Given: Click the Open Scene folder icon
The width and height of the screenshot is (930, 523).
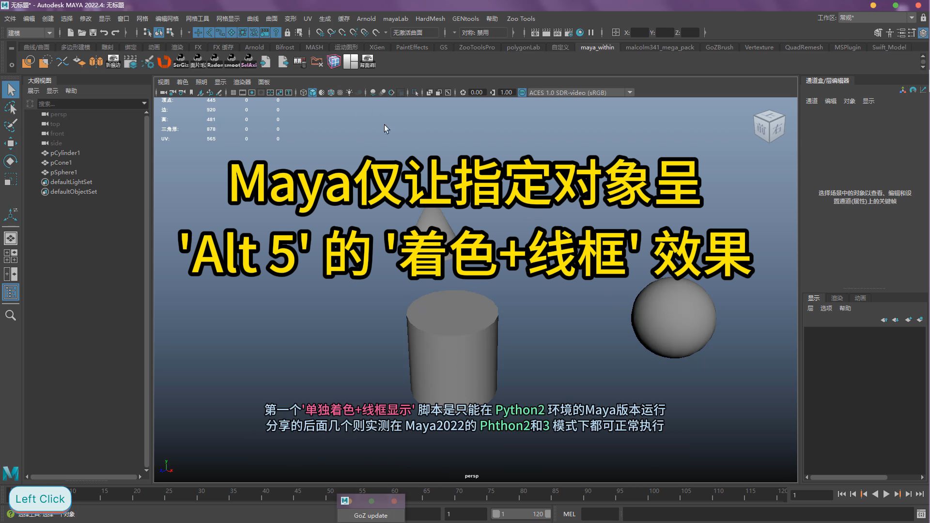Looking at the screenshot, I should click(x=81, y=32).
